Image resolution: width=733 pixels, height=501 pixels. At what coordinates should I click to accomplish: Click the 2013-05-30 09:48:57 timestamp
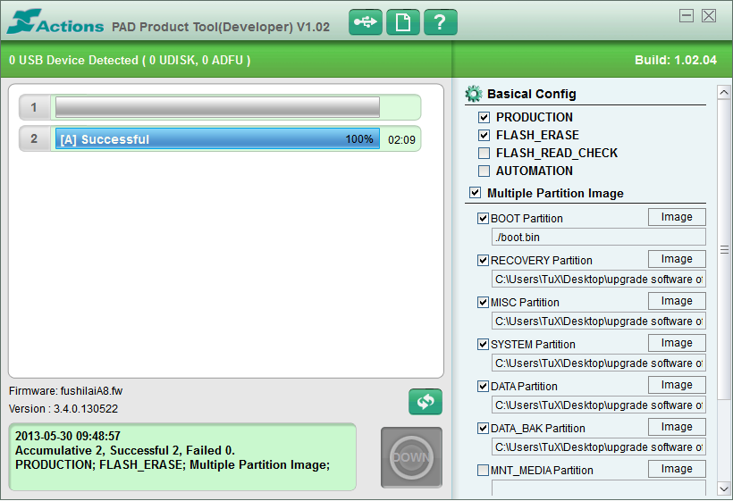pyautogui.click(x=68, y=436)
